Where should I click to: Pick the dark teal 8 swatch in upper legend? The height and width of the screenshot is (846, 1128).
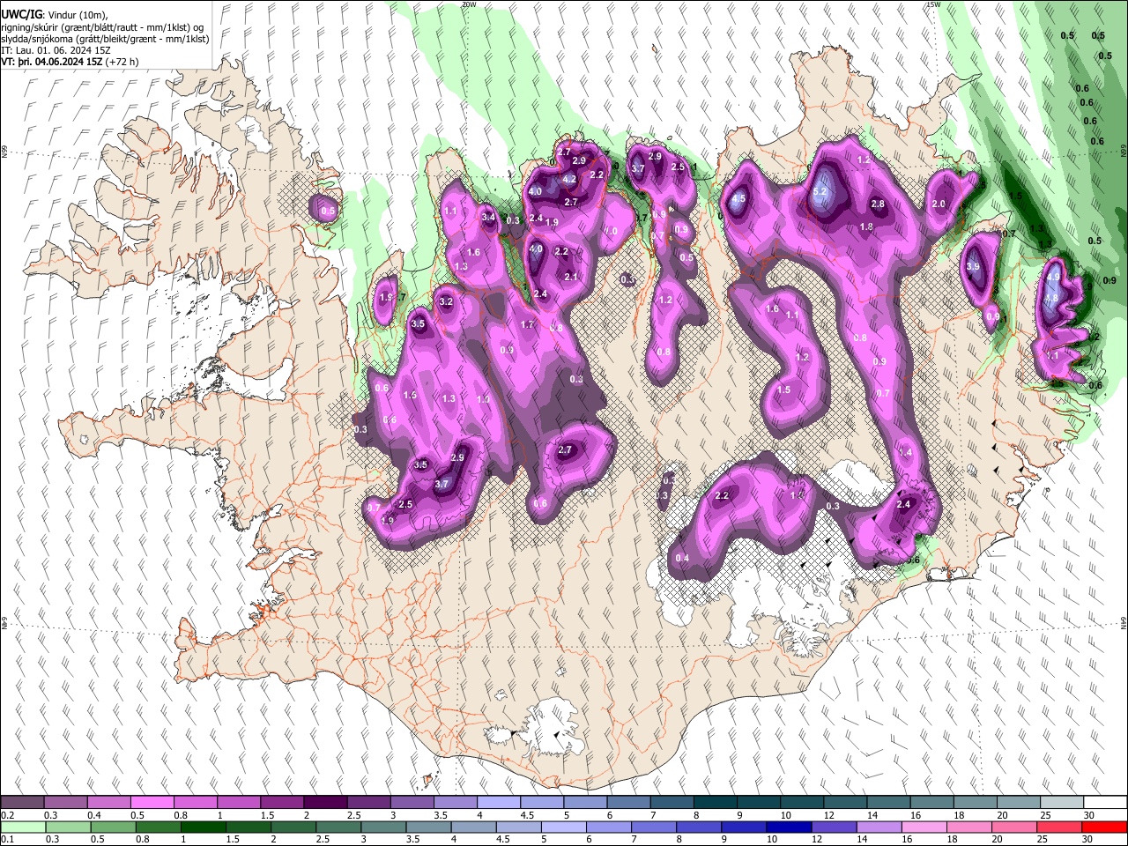click(x=715, y=803)
